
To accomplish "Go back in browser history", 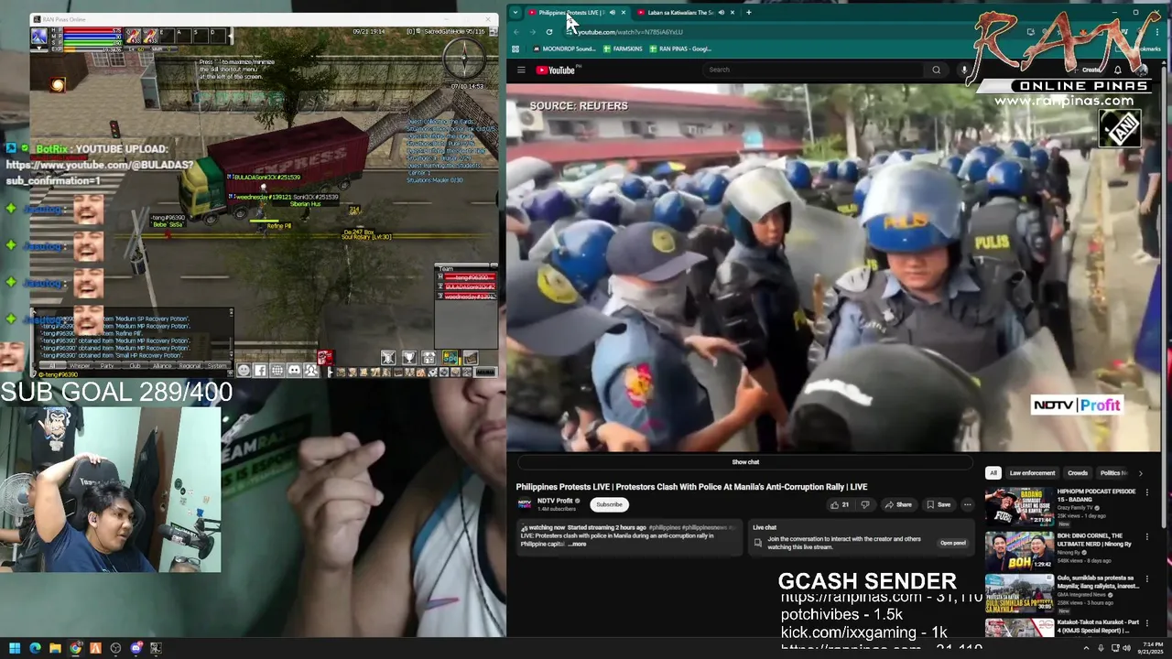I will click(517, 31).
